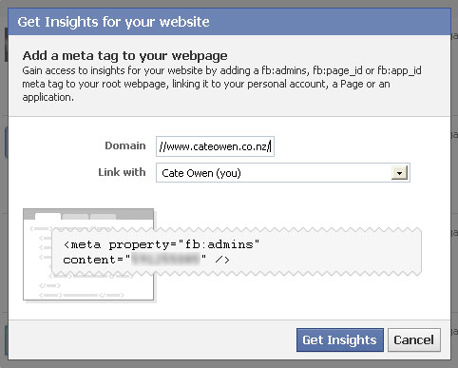458x368 pixels.
Task: Click the Domain field label
Action: click(x=125, y=145)
